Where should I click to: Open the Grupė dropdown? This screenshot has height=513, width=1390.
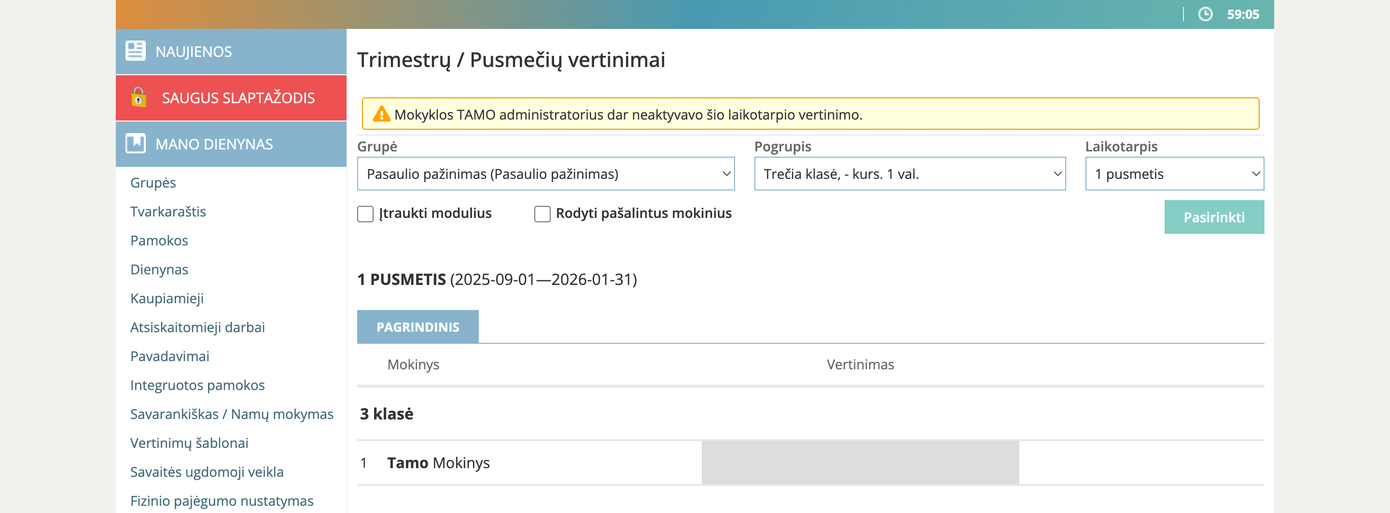545,174
